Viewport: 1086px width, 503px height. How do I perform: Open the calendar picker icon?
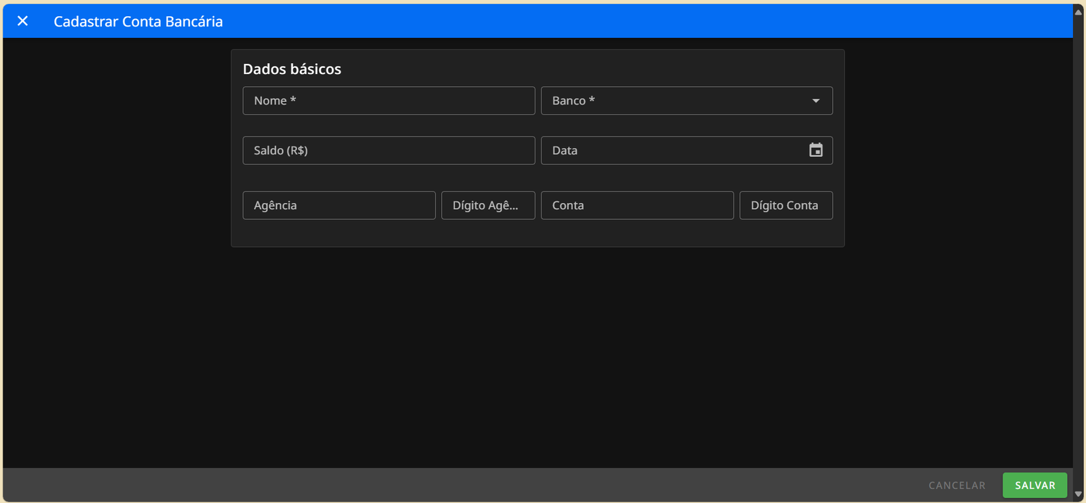[816, 151]
